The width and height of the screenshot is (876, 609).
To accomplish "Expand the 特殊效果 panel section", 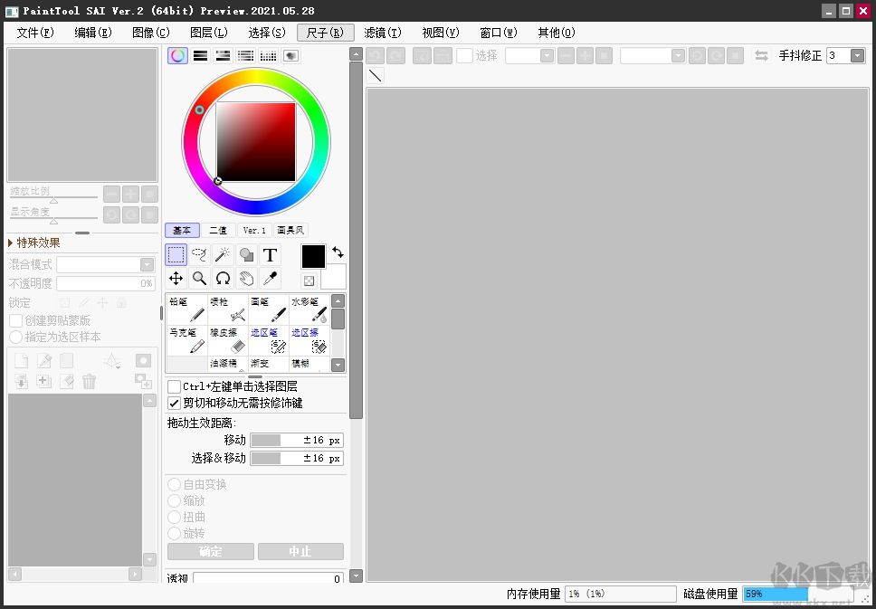I will pyautogui.click(x=10, y=242).
